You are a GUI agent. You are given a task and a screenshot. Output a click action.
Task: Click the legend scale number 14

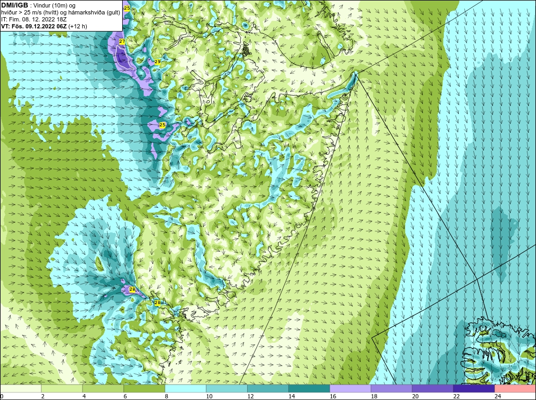[x=292, y=396]
